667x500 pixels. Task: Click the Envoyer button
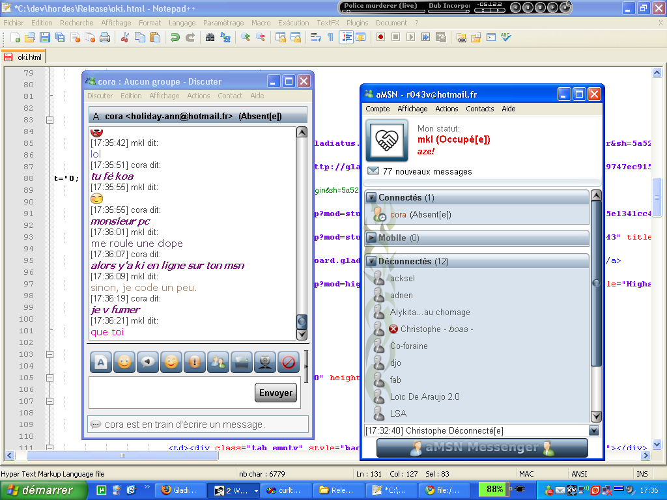[x=276, y=393]
